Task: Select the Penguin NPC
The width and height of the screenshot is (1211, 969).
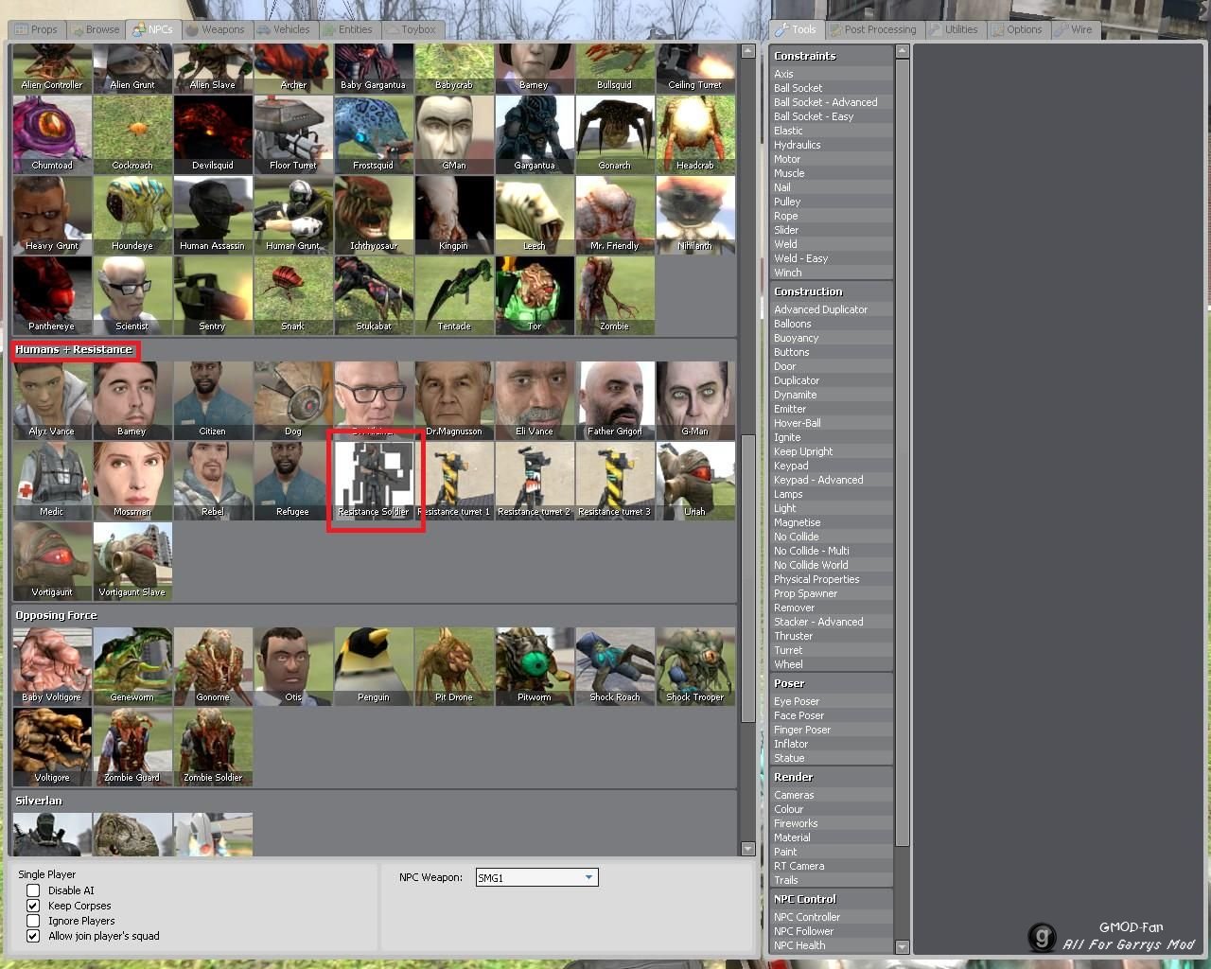Action: click(374, 666)
